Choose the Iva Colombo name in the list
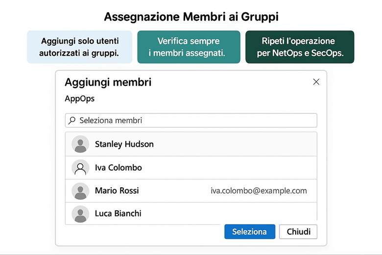 118,168
